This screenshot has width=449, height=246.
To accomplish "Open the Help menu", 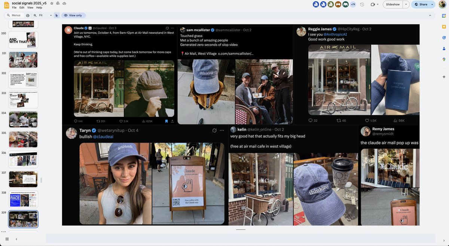I will click(39, 7).
